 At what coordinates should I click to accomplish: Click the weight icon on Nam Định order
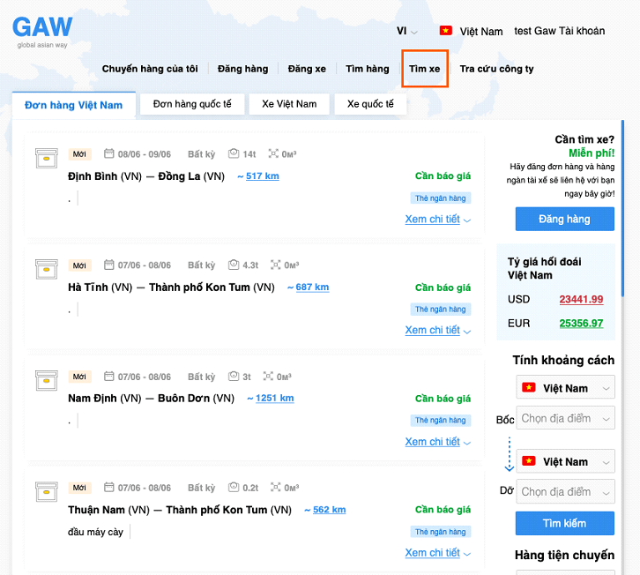click(x=233, y=377)
